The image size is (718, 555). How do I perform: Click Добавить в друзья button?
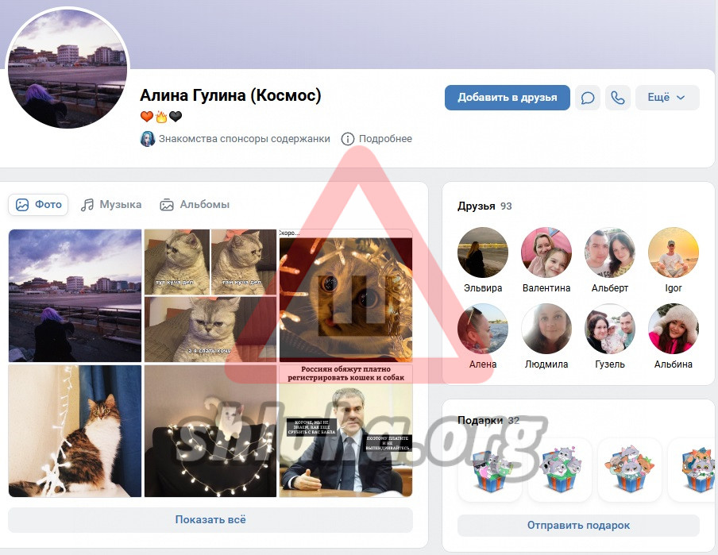click(507, 98)
